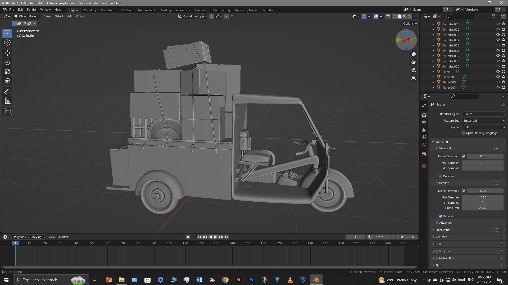Expand Cylinder.012 in outliner
Viewport: 508px width, 285px height.
433,35
